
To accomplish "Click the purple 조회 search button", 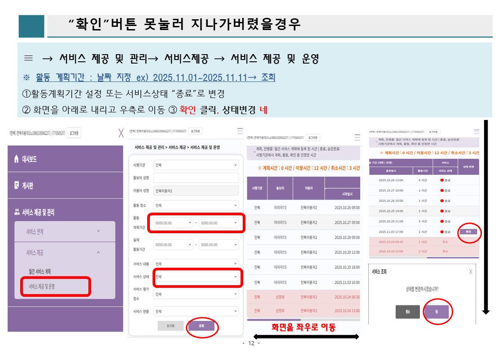I will (x=201, y=326).
